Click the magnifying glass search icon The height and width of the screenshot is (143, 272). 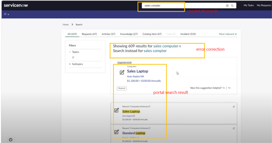[x=232, y=6]
